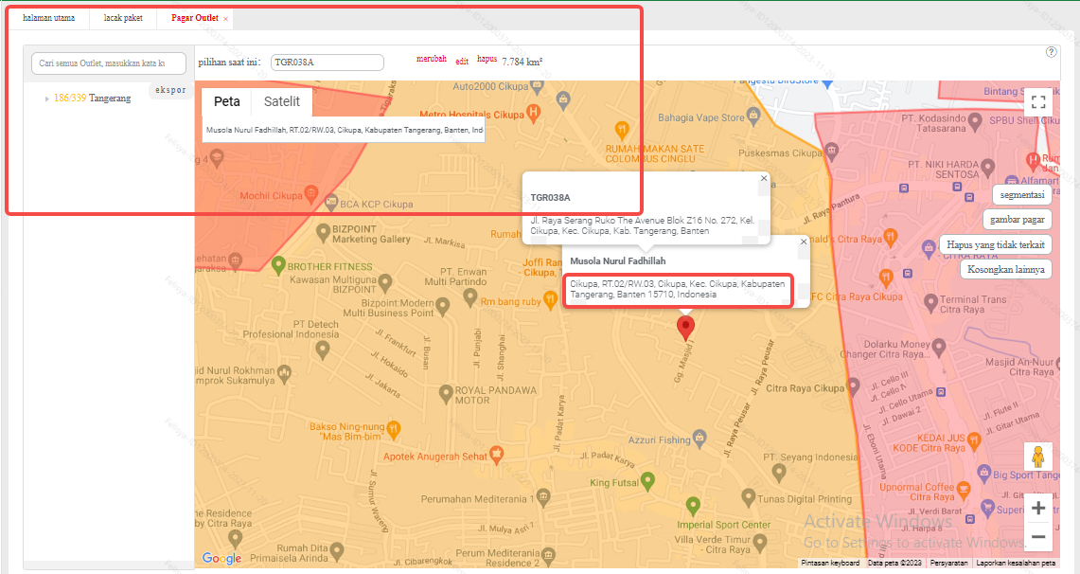Select the Pagar Outlet tab
This screenshot has width=1080, height=574.
coord(194,18)
